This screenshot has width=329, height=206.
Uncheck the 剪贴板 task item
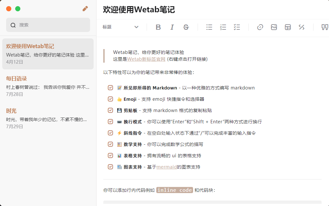coord(110,110)
